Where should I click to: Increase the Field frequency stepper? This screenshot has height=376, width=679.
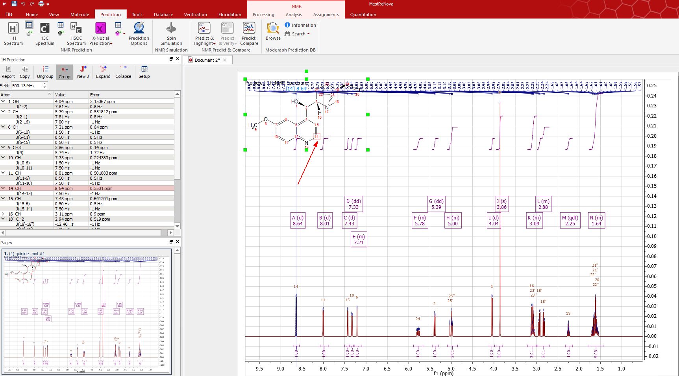45,84
